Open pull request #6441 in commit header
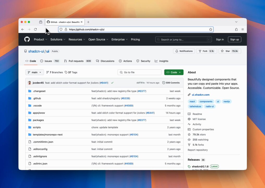 [104, 83]
